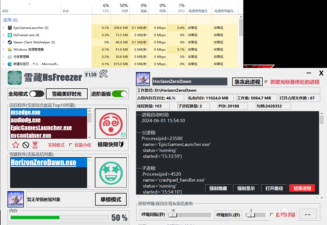Screen dimensions: 327x225
Task: Click the 雪藏美好时光 button
Action: click(67, 94)
